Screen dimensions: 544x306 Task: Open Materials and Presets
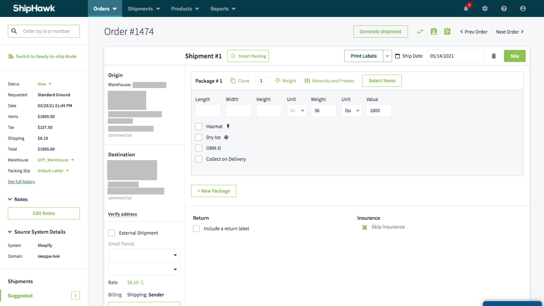(x=329, y=81)
